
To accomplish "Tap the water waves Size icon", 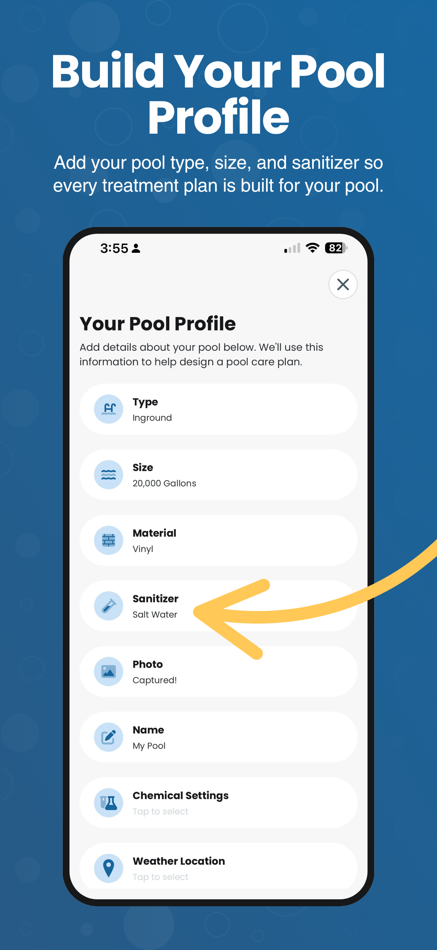I will coord(108,475).
